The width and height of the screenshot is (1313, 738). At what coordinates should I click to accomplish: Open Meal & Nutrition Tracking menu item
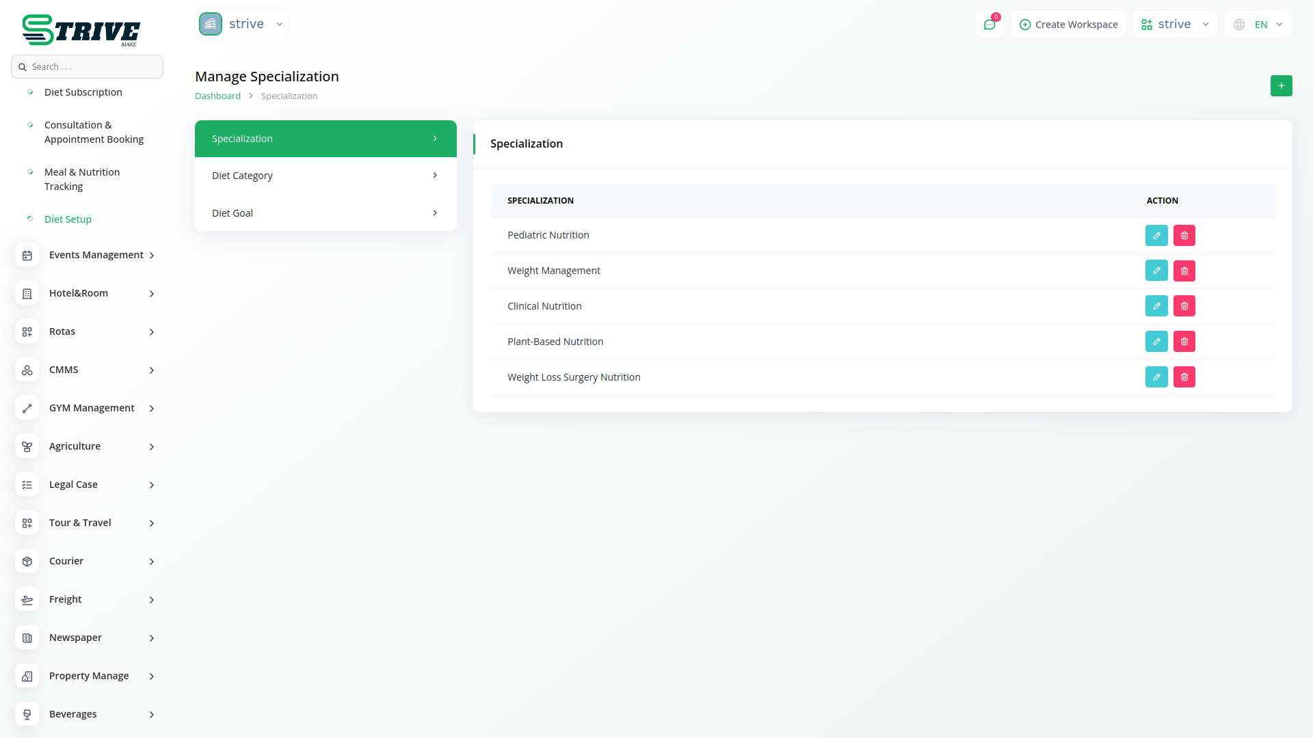pos(82,179)
